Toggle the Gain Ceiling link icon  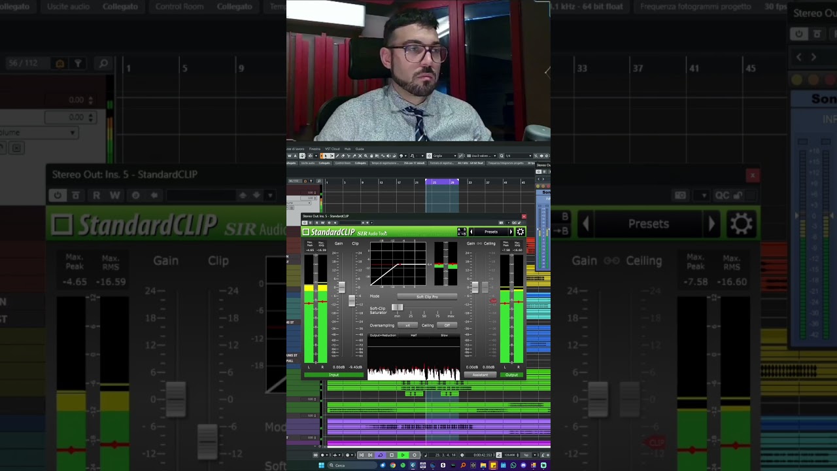point(479,243)
